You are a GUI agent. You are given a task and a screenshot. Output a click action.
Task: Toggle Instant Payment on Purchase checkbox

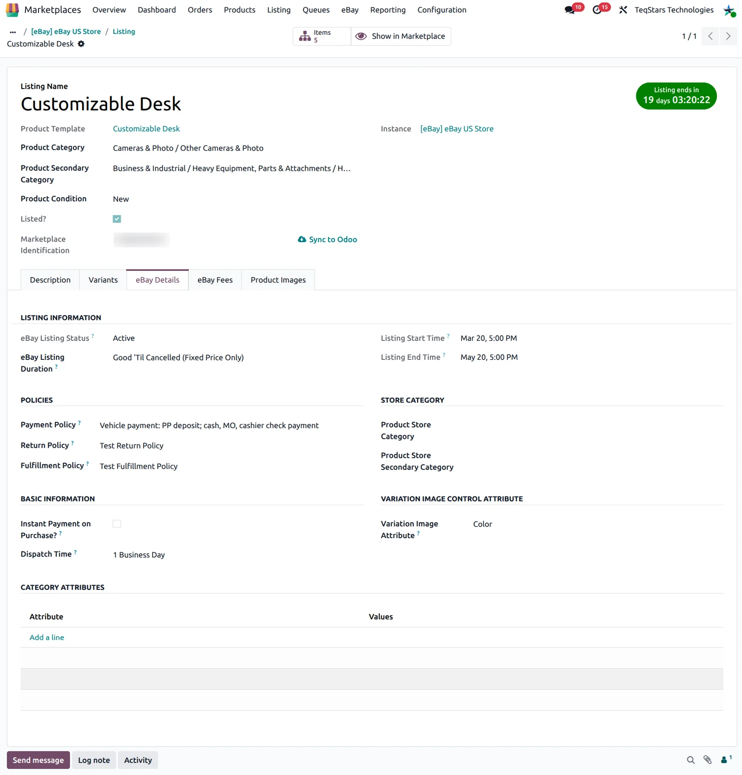117,524
